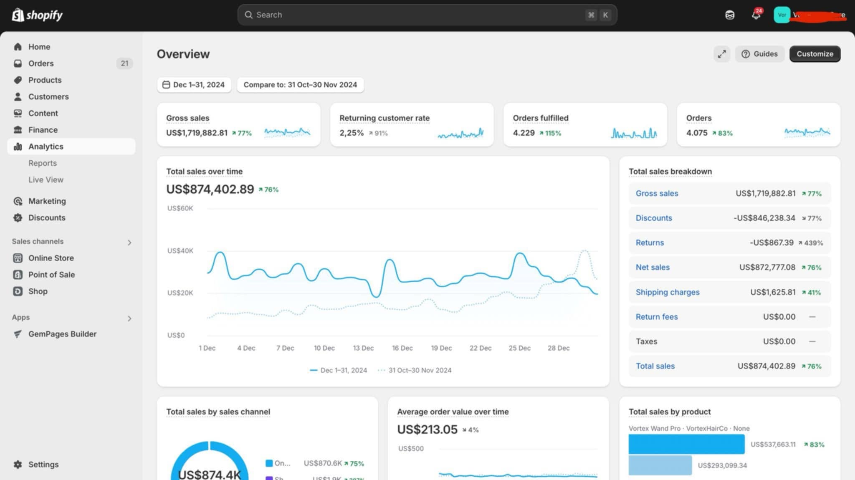Open the notifications bell icon
Image resolution: width=855 pixels, height=480 pixels.
pyautogui.click(x=756, y=15)
